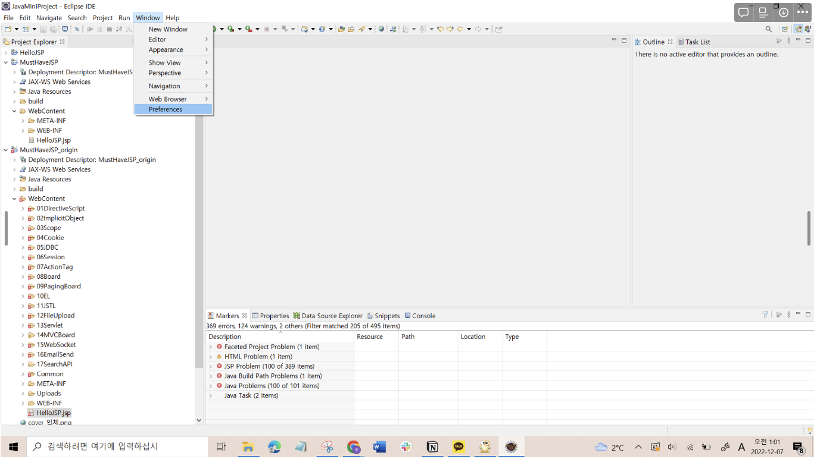Select 14MVCBoard folder in tree
The height and width of the screenshot is (459, 814).
[55, 335]
